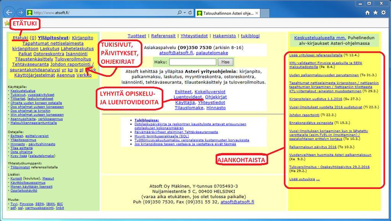Go forward with the browser forward arrow
This screenshot has width=391, height=221.
point(20,13)
